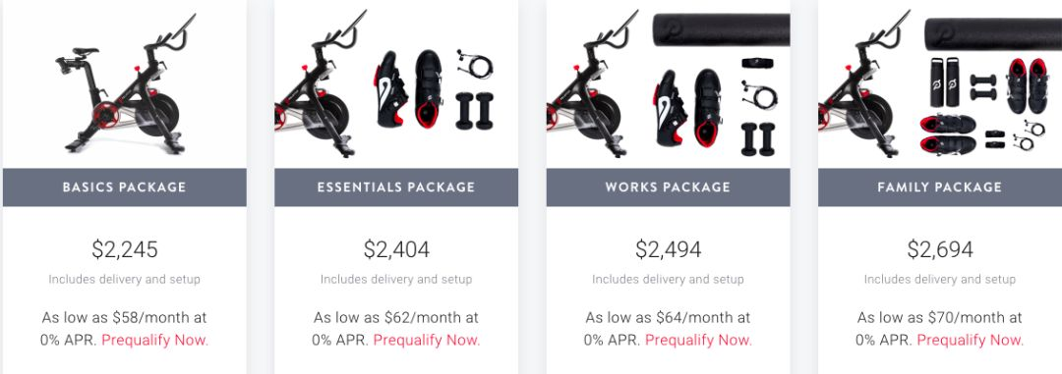Click the heart rate monitor in Works Package

click(756, 63)
